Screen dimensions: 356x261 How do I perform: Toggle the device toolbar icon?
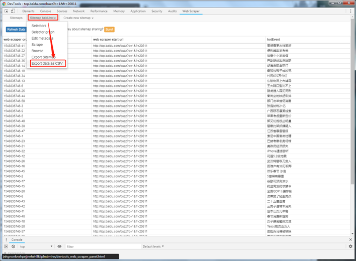(13, 11)
